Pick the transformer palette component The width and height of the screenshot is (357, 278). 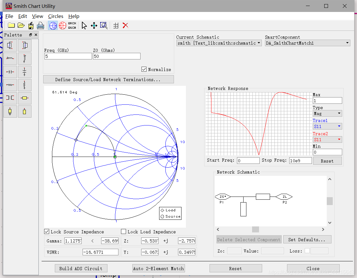tap(10, 98)
